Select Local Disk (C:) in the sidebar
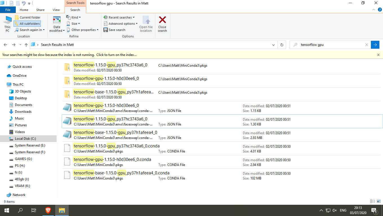 click(28, 139)
